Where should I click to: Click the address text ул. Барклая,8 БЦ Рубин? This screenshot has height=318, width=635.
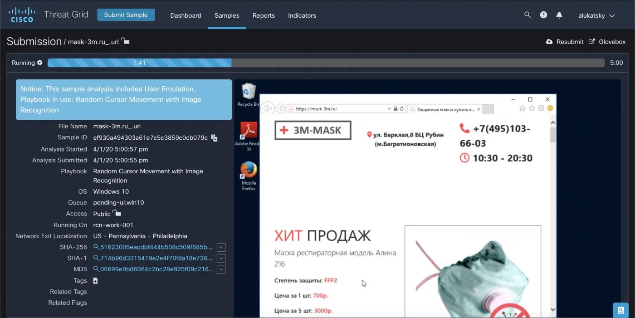408,135
